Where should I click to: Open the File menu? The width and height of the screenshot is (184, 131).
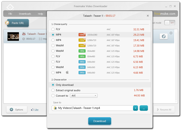pos(10,14)
